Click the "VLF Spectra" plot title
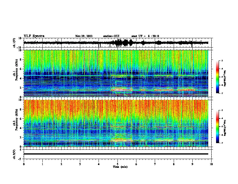This screenshot has width=238, height=184. [34, 36]
